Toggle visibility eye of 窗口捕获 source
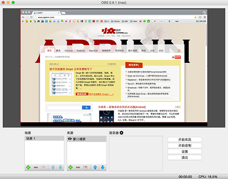Screen dimensions: 228x179 [69, 139]
